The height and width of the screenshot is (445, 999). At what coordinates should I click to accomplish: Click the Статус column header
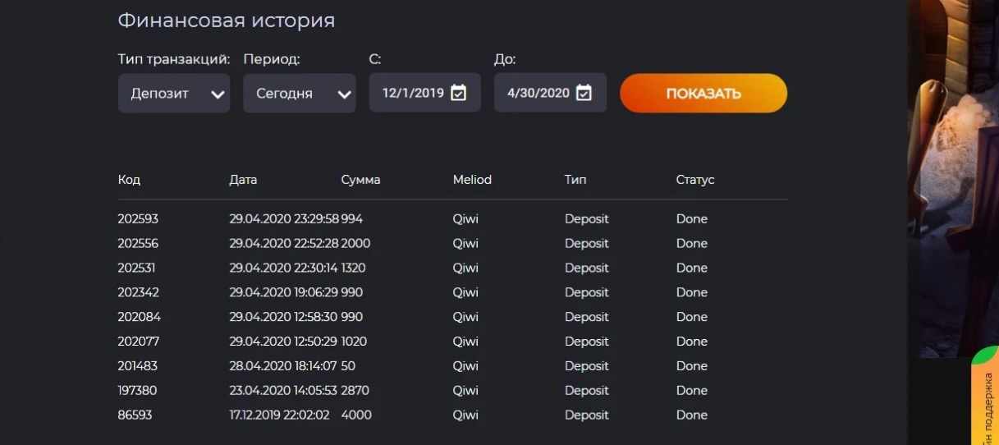click(x=695, y=180)
